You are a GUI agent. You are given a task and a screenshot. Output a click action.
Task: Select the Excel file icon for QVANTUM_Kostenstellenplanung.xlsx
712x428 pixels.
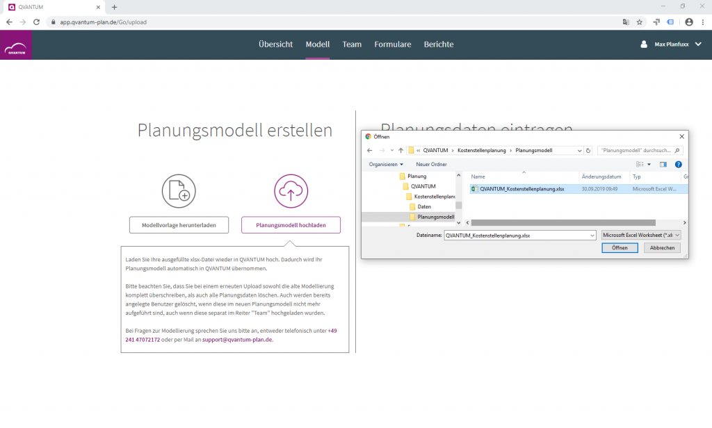click(x=474, y=189)
